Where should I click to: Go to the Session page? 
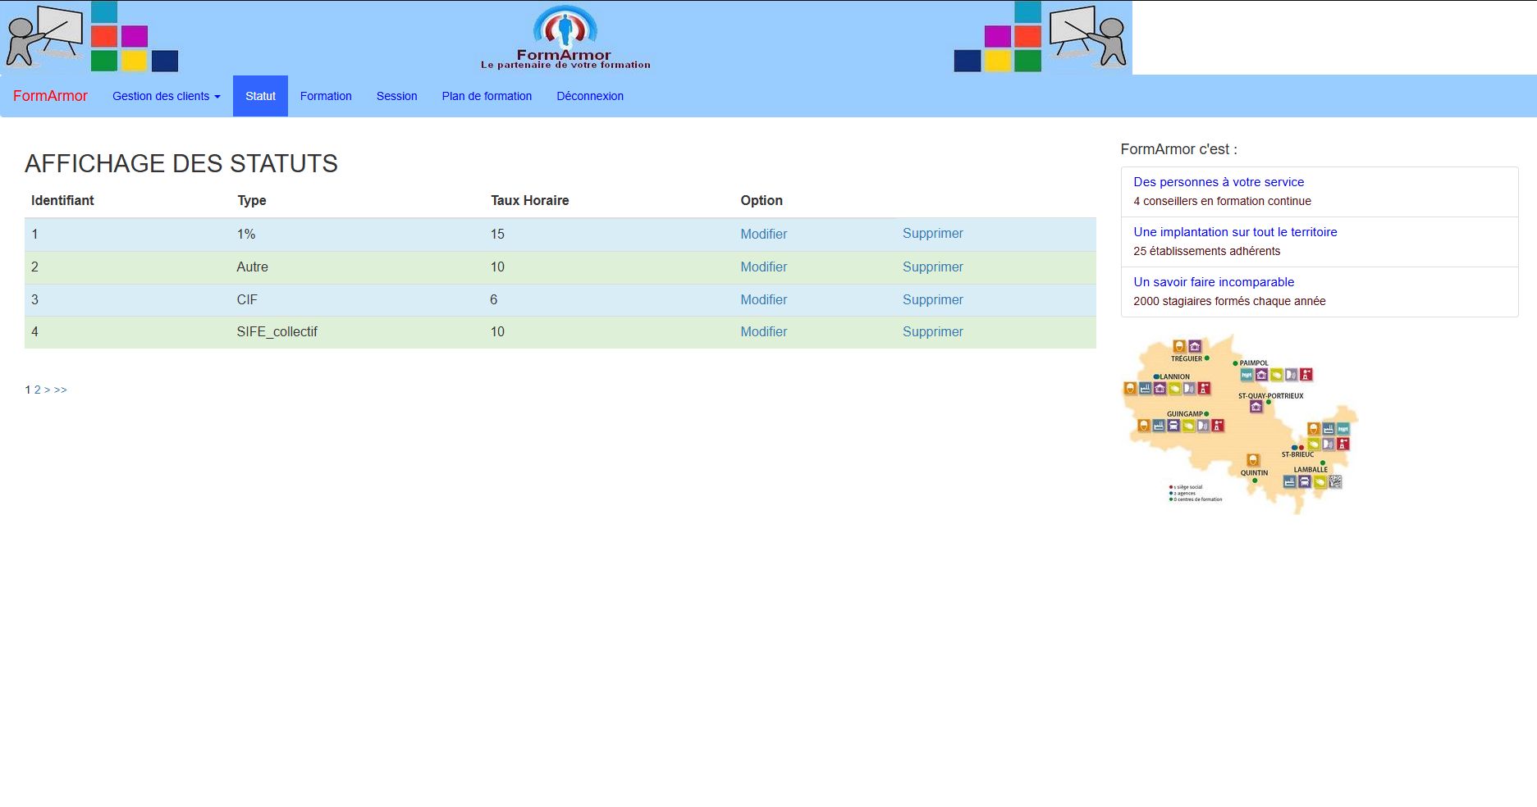tap(396, 96)
